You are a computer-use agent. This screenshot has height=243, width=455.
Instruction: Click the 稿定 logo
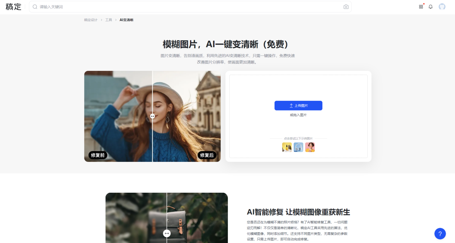13,7
